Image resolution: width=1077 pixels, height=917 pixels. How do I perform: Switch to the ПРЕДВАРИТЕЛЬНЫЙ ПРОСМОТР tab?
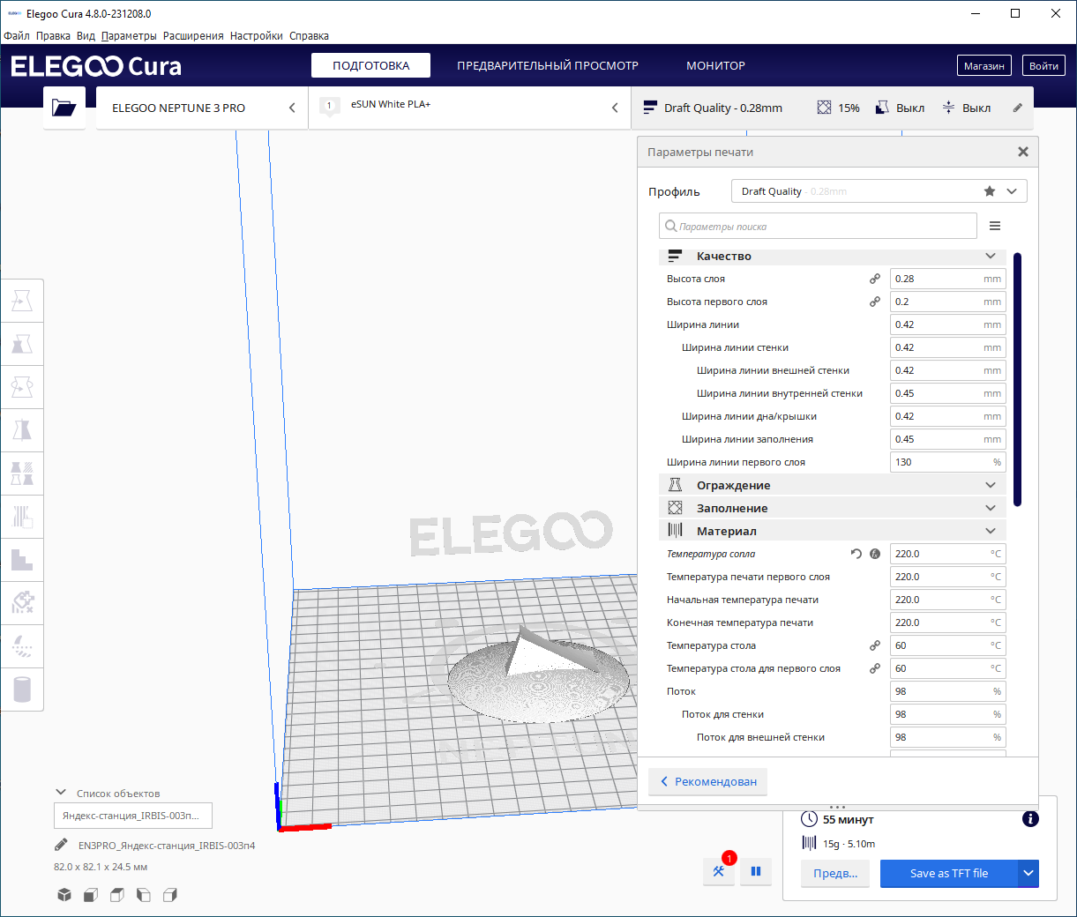[548, 65]
